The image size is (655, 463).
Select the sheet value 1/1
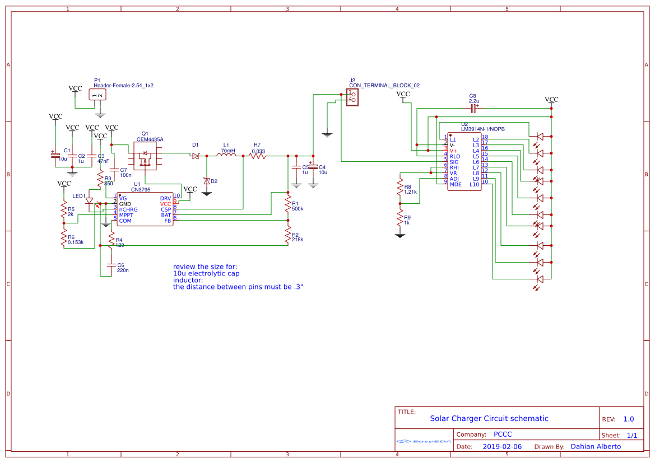[632, 436]
